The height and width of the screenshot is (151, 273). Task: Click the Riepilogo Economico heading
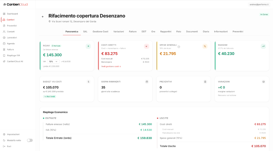coord(55,112)
